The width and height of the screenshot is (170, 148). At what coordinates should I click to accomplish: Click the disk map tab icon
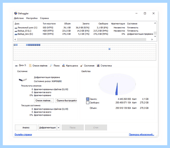[x=63, y=65]
